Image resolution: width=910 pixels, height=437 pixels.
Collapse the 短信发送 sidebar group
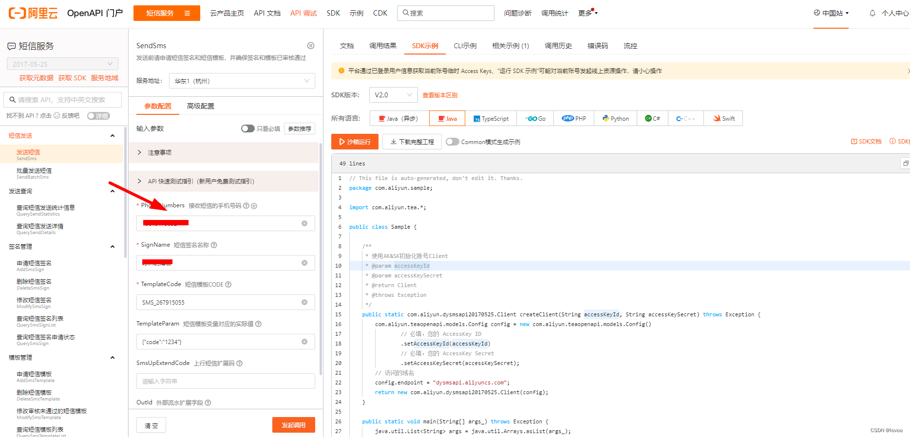point(113,136)
